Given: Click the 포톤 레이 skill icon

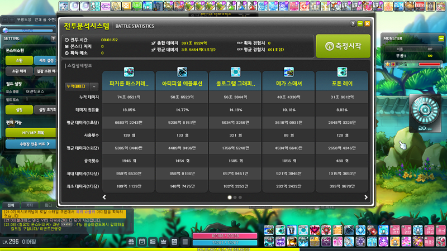Looking at the screenshot, I should (x=342, y=72).
